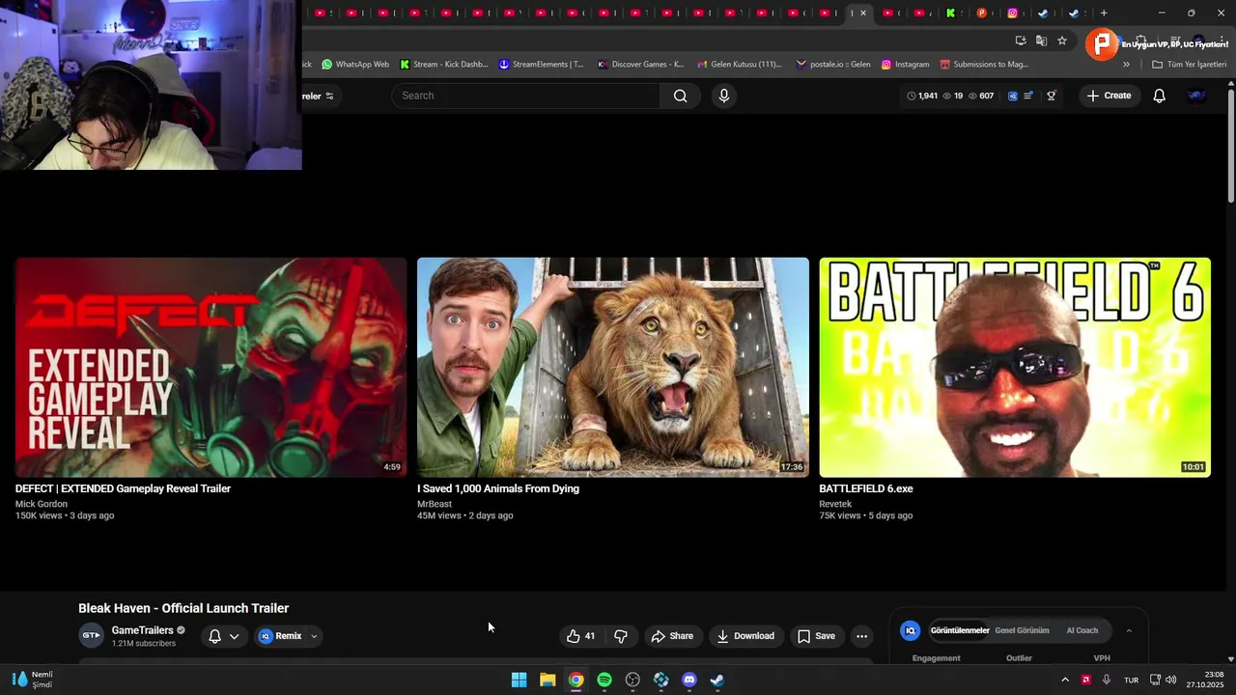Screen dimensions: 1236x695
Task: Click the YouTube search magnifier button
Action: tap(681, 96)
